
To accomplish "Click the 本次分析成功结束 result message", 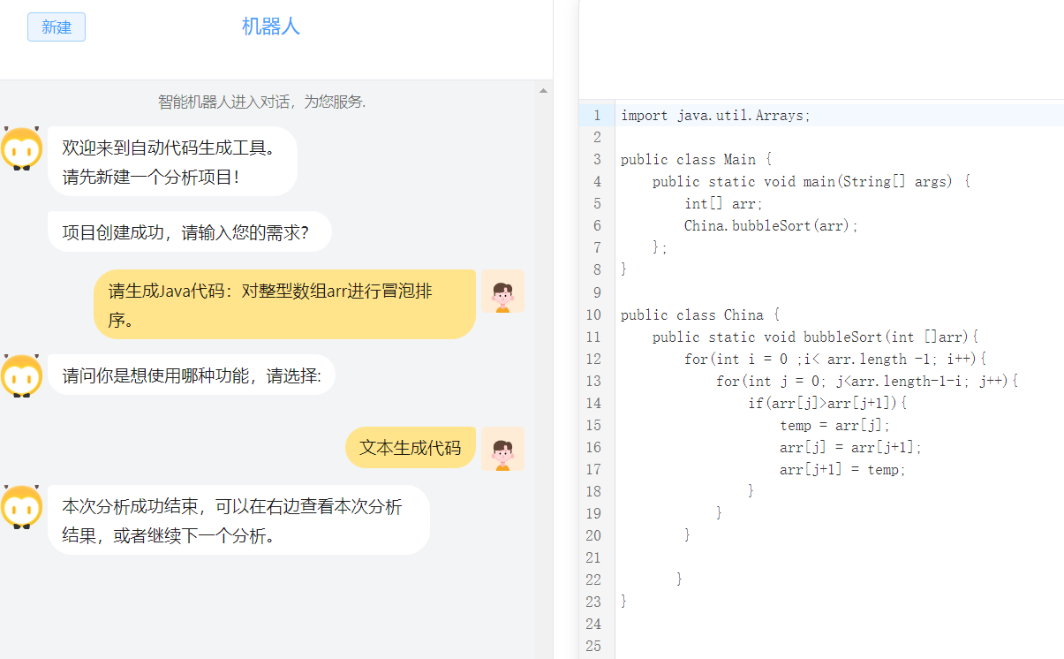I will (238, 520).
